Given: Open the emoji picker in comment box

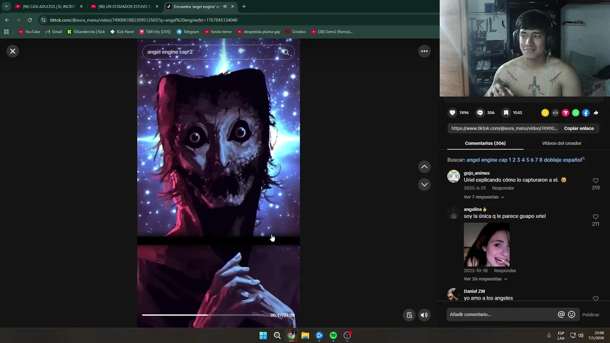Looking at the screenshot, I should pyautogui.click(x=571, y=314).
